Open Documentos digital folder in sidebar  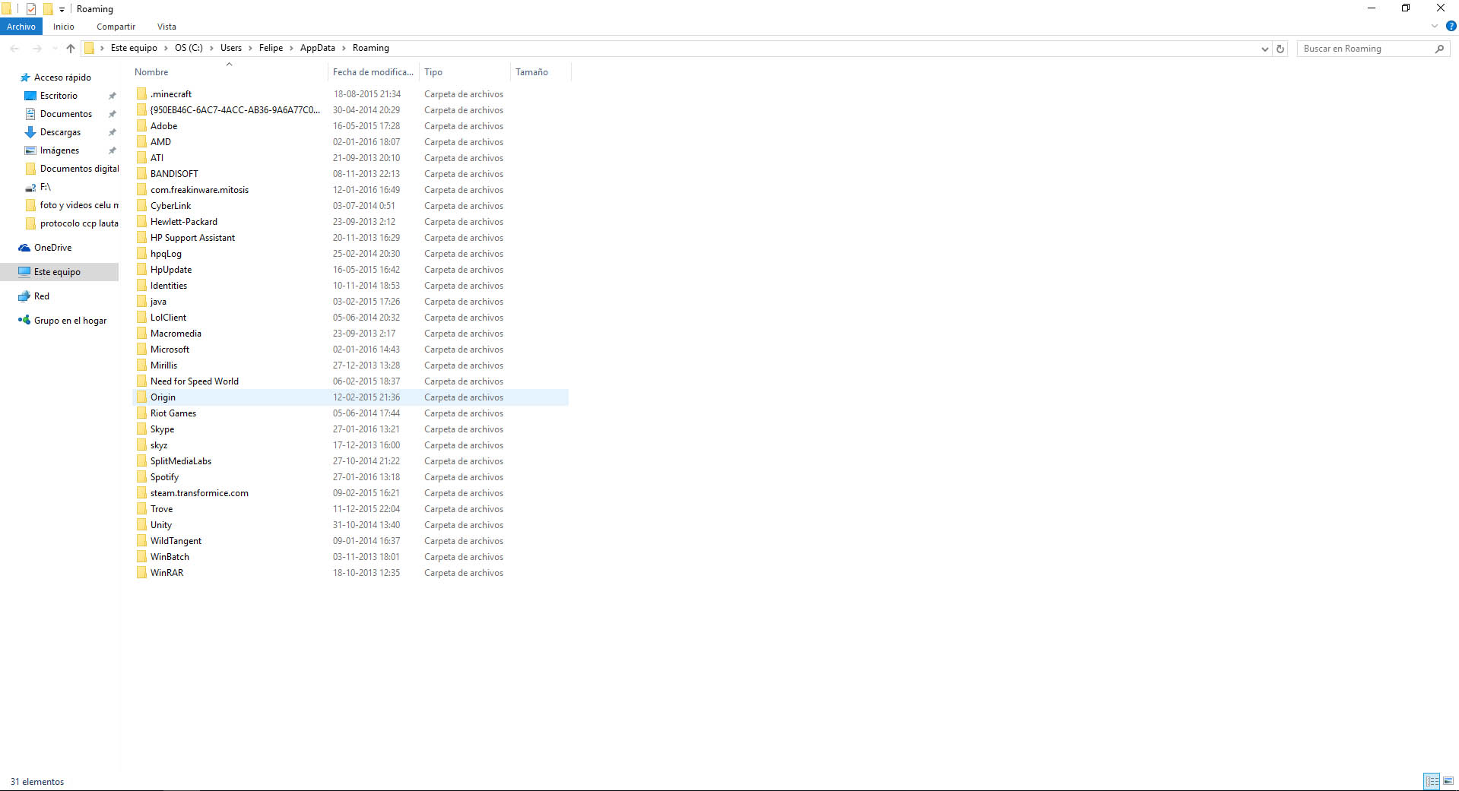pos(79,169)
